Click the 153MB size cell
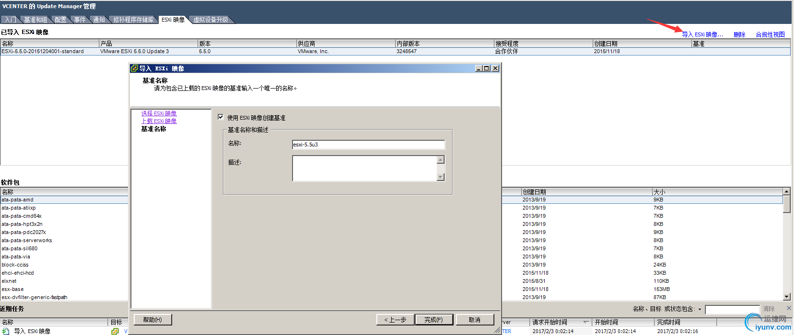The height and width of the screenshot is (335, 794). (662, 289)
